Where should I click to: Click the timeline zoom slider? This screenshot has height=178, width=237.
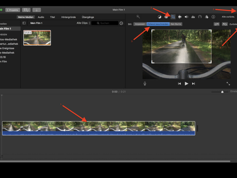(x=222, y=92)
